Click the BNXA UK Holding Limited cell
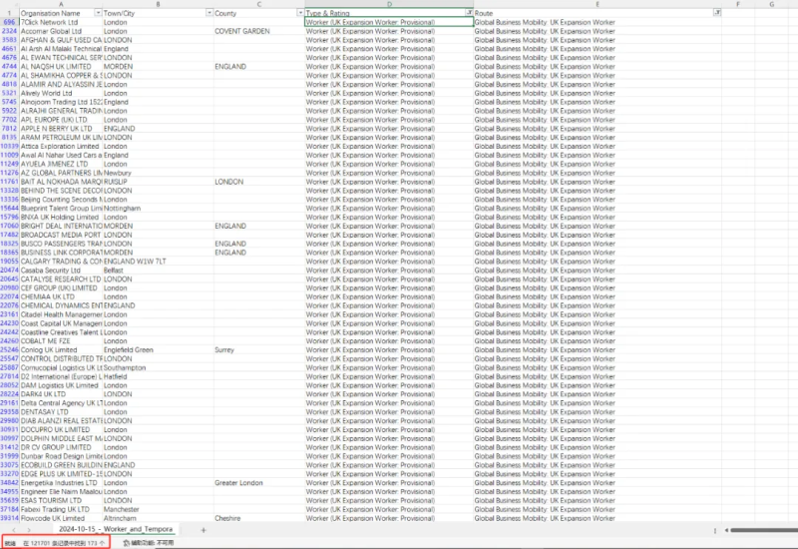This screenshot has height=549, width=798. click(x=61, y=217)
